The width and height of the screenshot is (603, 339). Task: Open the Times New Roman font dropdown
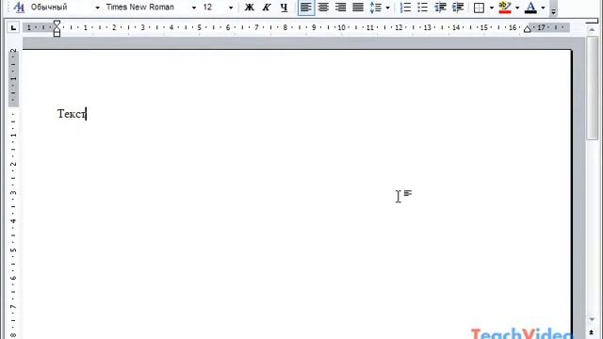pyautogui.click(x=194, y=8)
